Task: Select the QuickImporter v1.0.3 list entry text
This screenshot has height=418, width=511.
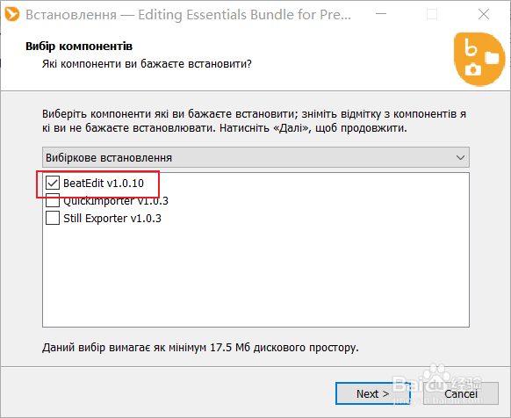Action: tap(116, 201)
